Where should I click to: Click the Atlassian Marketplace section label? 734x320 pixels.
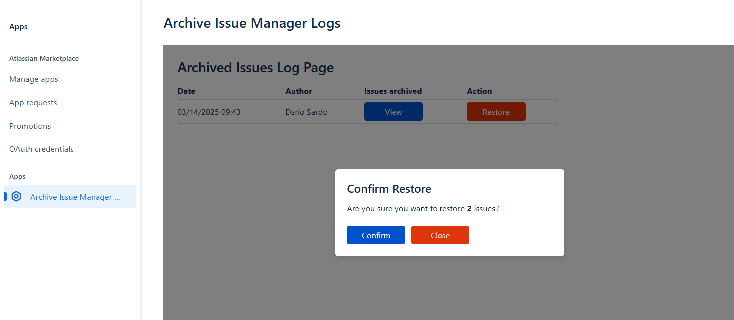tap(44, 58)
